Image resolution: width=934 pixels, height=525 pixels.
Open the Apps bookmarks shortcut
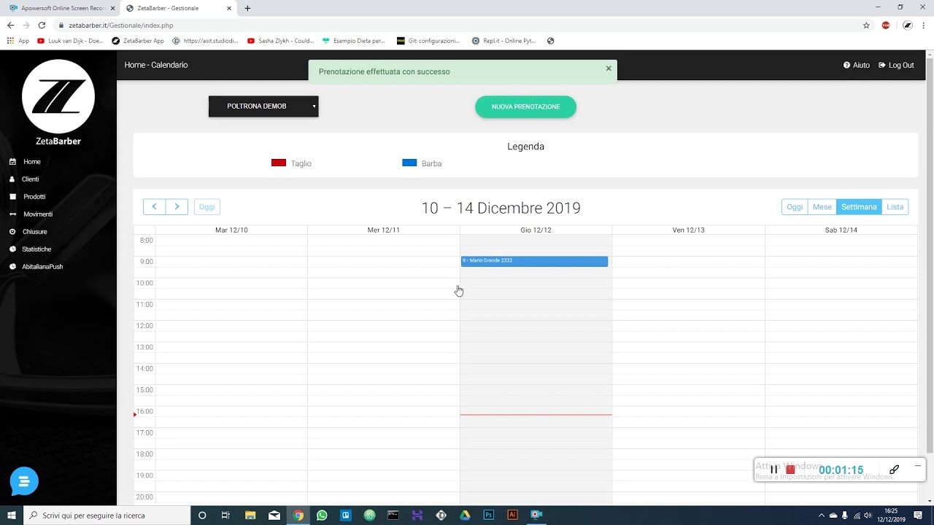[18, 41]
